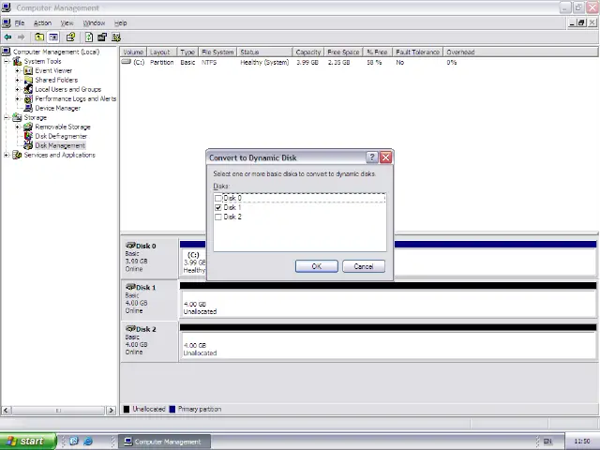Open the View menu
Viewport: 600px width, 450px height.
(x=67, y=22)
